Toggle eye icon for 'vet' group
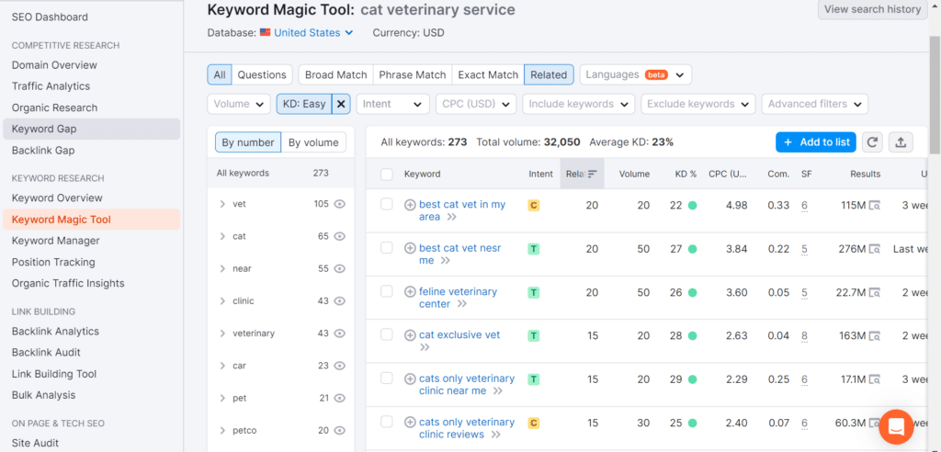Viewport: 941px width, 452px height. [340, 204]
